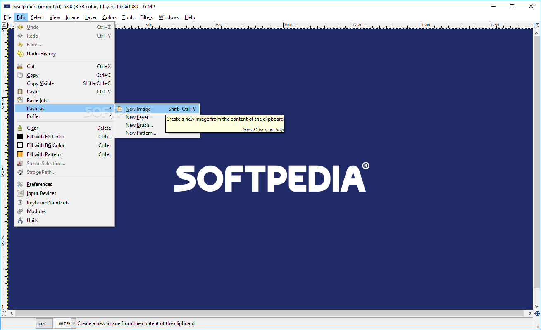Click the vertical scrollbar's down arrow
The width and height of the screenshot is (541, 330).
(x=537, y=307)
